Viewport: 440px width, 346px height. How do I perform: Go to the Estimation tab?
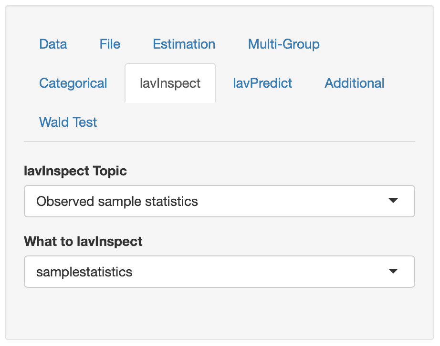(x=184, y=44)
